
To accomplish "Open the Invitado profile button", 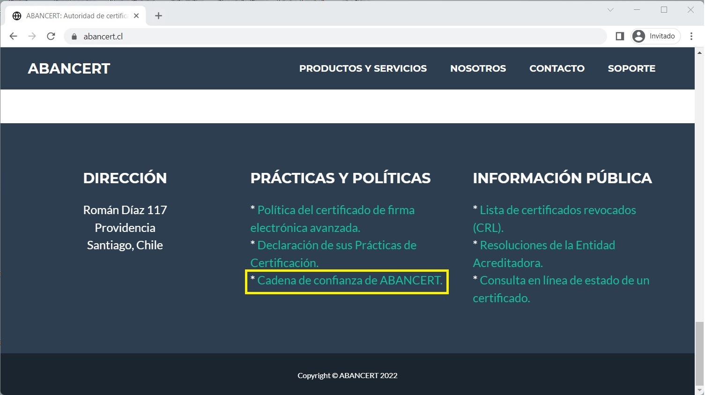I will pos(655,36).
